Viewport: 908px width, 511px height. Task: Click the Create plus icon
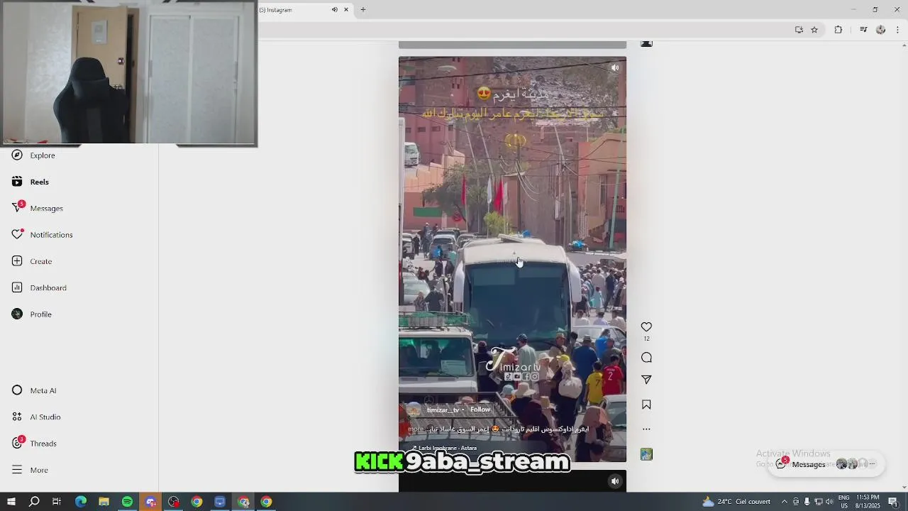[17, 261]
